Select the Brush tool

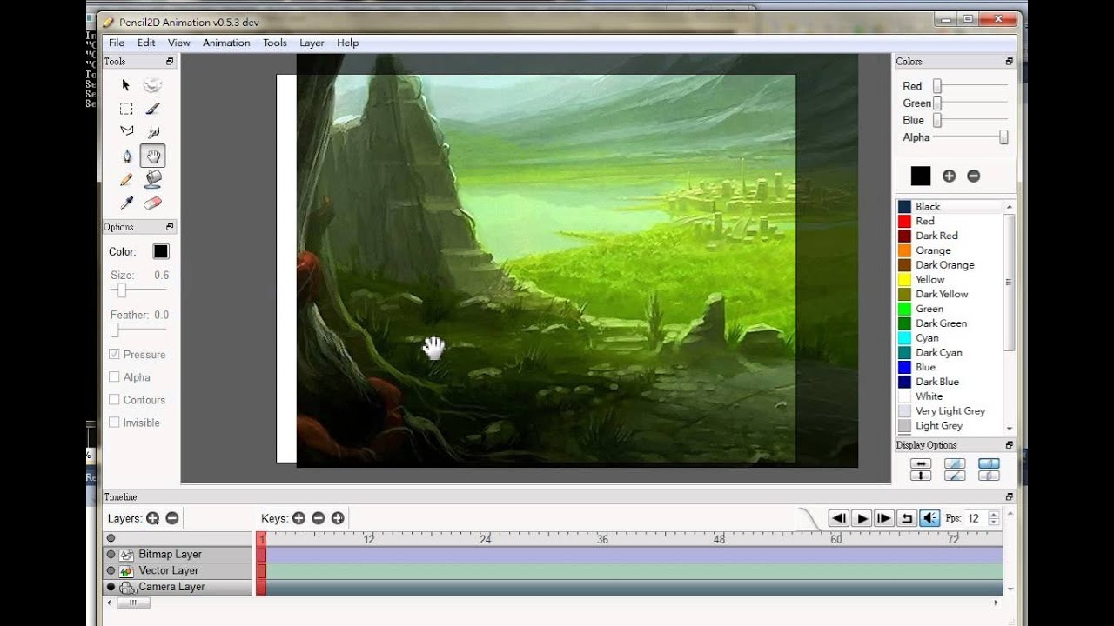pos(151,108)
